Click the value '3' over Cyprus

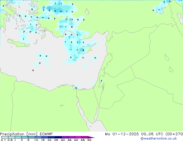(x=83, y=50)
